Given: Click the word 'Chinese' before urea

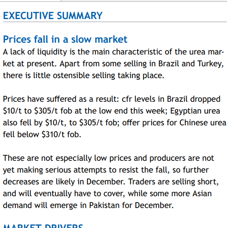Looking at the screenshot, I should [193, 123].
